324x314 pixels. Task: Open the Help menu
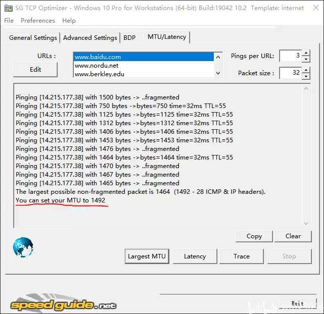69,20
